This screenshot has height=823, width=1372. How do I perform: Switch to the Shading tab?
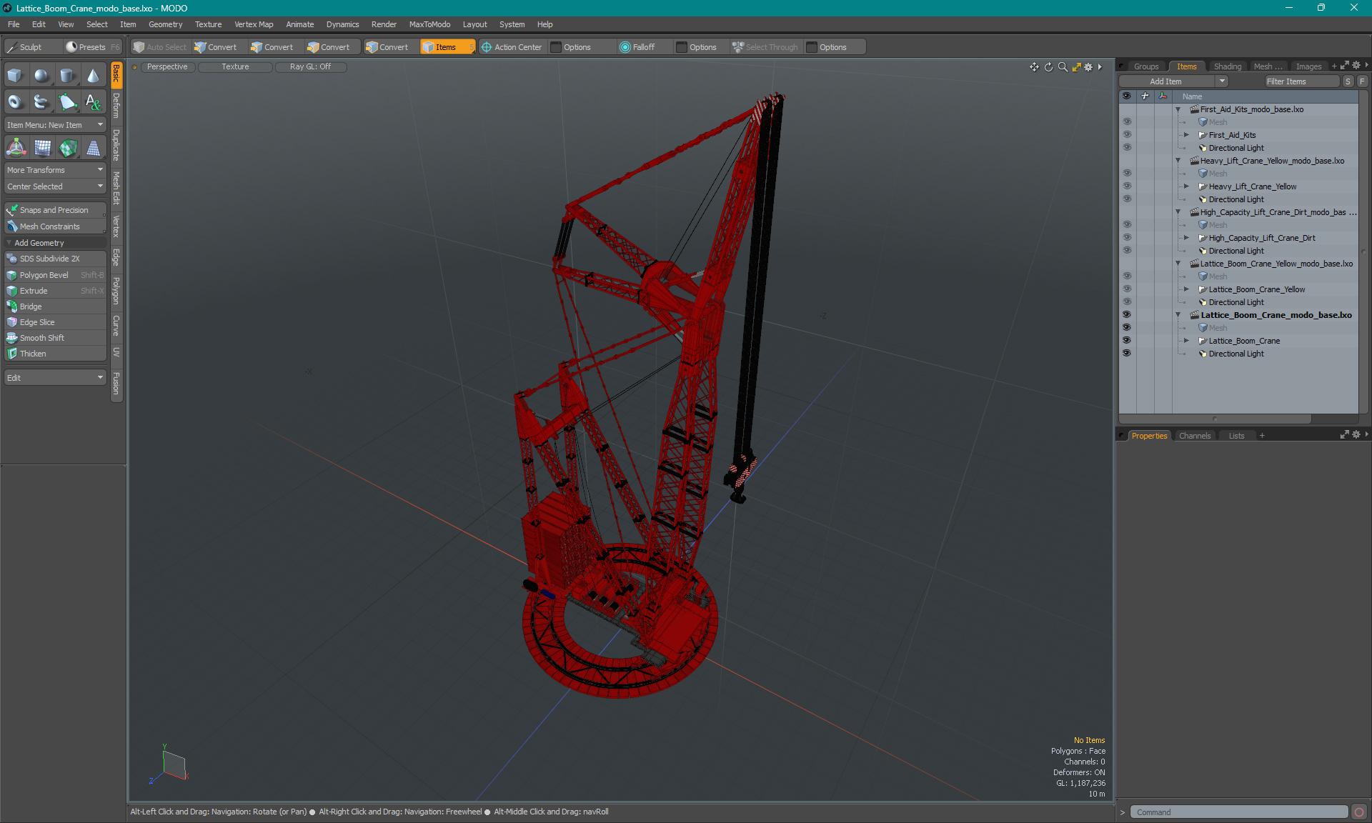coord(1227,66)
